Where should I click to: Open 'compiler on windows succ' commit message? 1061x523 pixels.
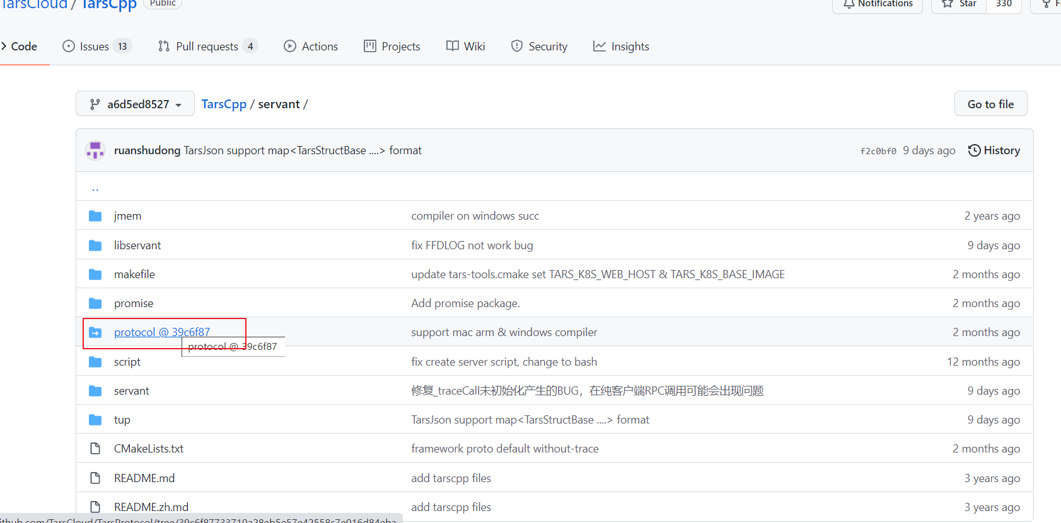[x=475, y=216]
